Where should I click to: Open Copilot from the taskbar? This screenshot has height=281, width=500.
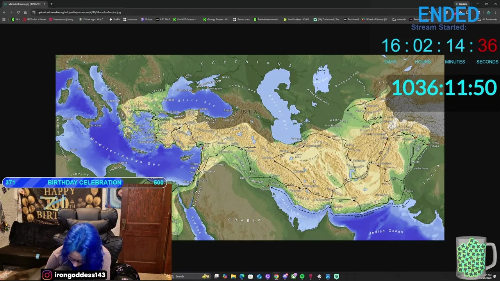pos(225,276)
